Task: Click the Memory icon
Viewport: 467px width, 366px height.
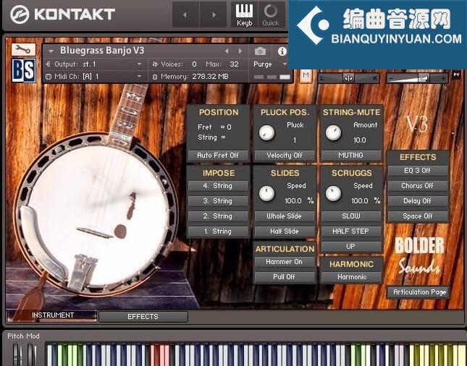Action: [x=154, y=77]
